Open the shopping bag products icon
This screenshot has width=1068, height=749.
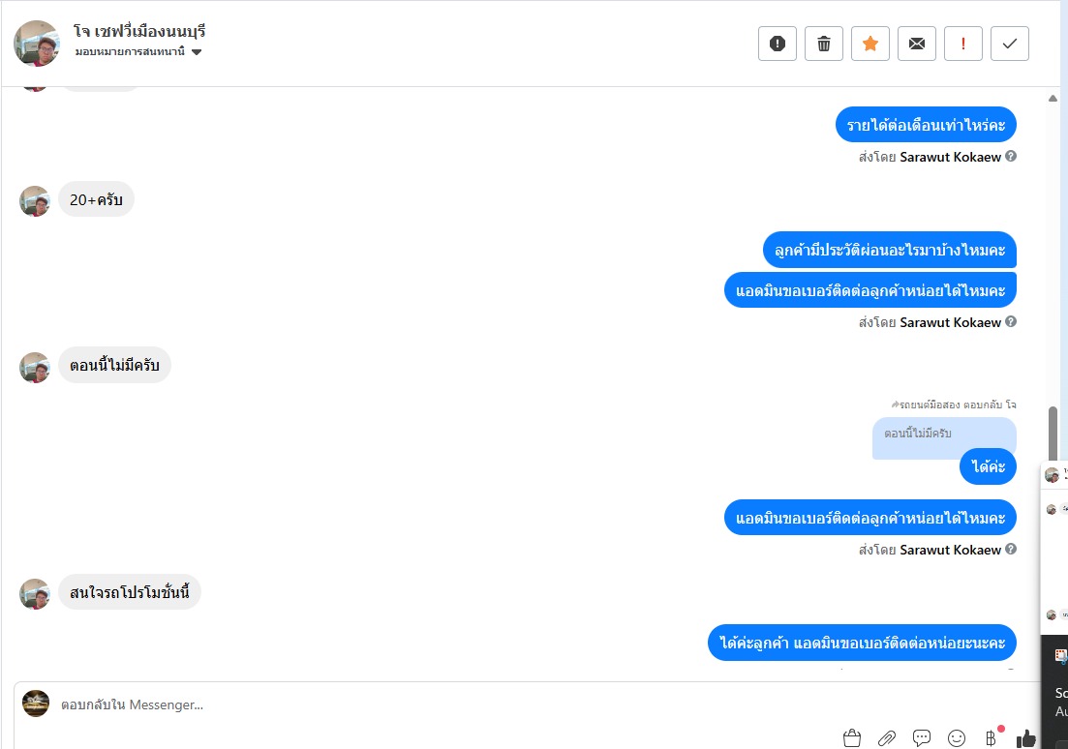point(851,738)
